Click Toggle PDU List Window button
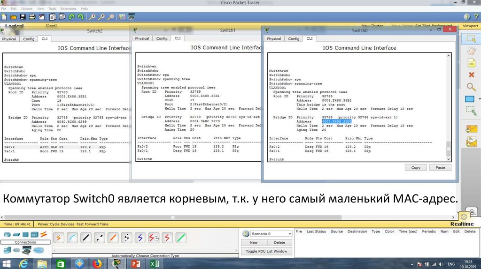This screenshot has height=269, width=481. point(266,251)
